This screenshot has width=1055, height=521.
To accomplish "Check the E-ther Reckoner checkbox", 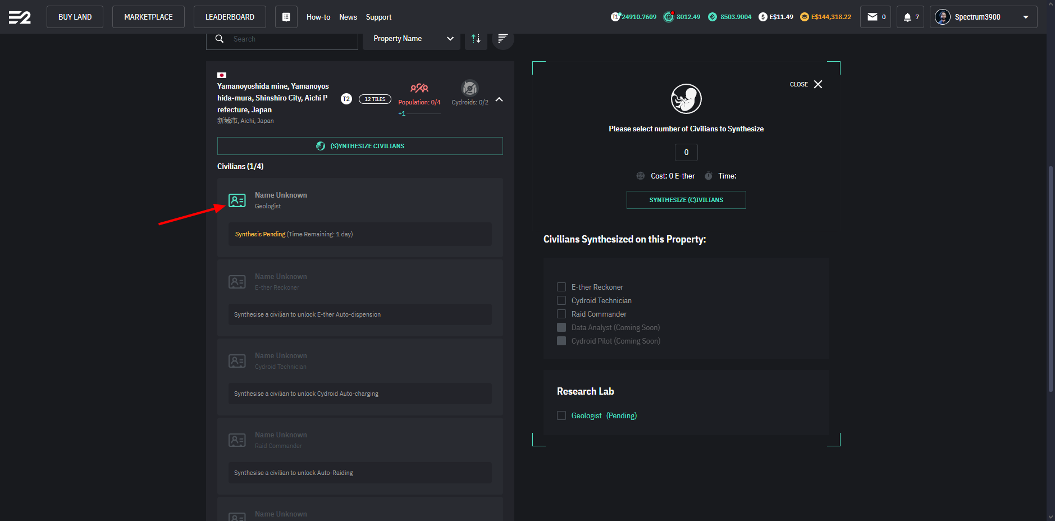I will (561, 287).
